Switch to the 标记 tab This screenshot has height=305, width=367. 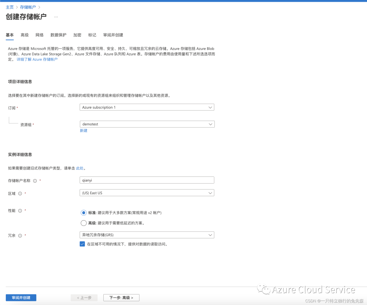coord(92,35)
